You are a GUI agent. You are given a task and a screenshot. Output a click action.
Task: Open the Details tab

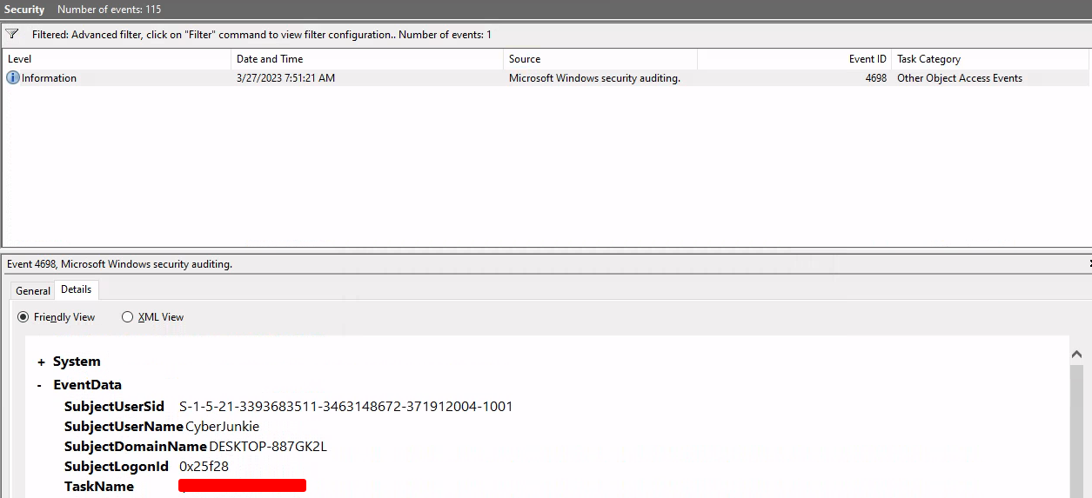click(x=77, y=289)
